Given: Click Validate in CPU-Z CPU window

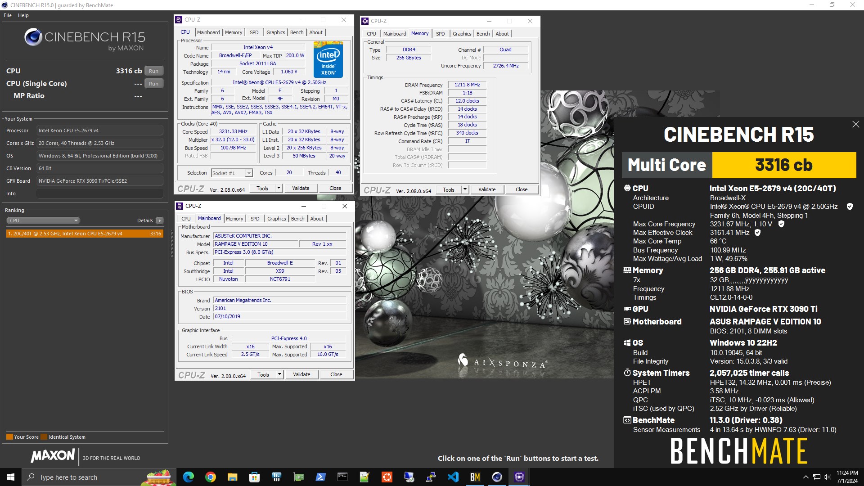Looking at the screenshot, I should pyautogui.click(x=301, y=188).
